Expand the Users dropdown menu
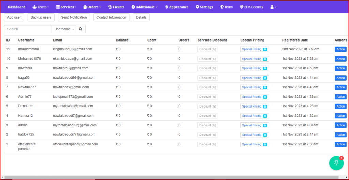349x180 pixels. pyautogui.click(x=41, y=7)
